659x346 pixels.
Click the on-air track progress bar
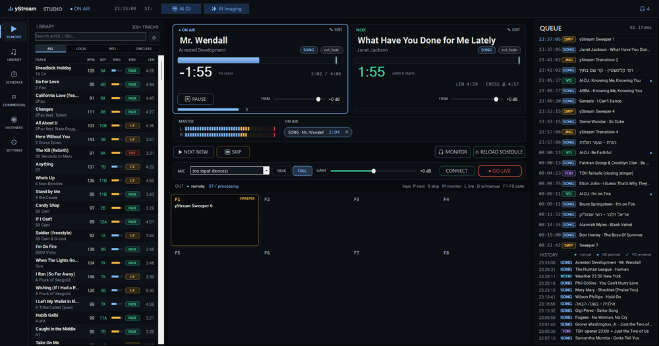pos(260,61)
